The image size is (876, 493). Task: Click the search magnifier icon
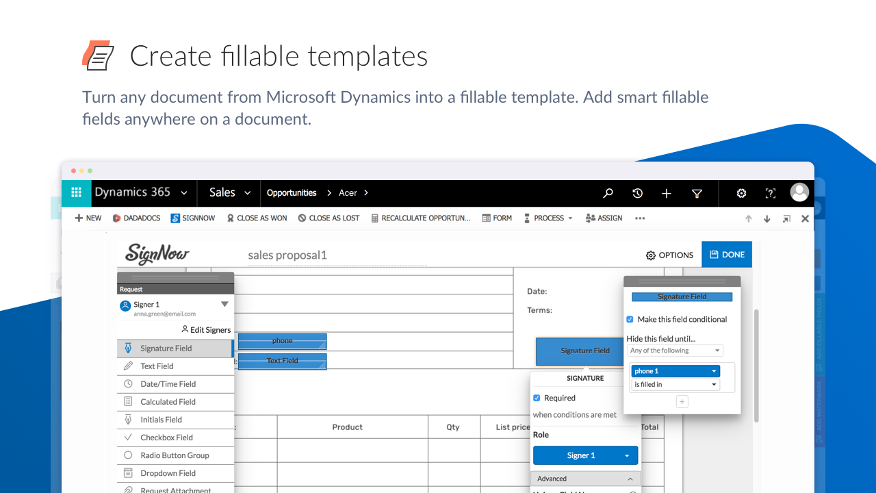pyautogui.click(x=608, y=194)
